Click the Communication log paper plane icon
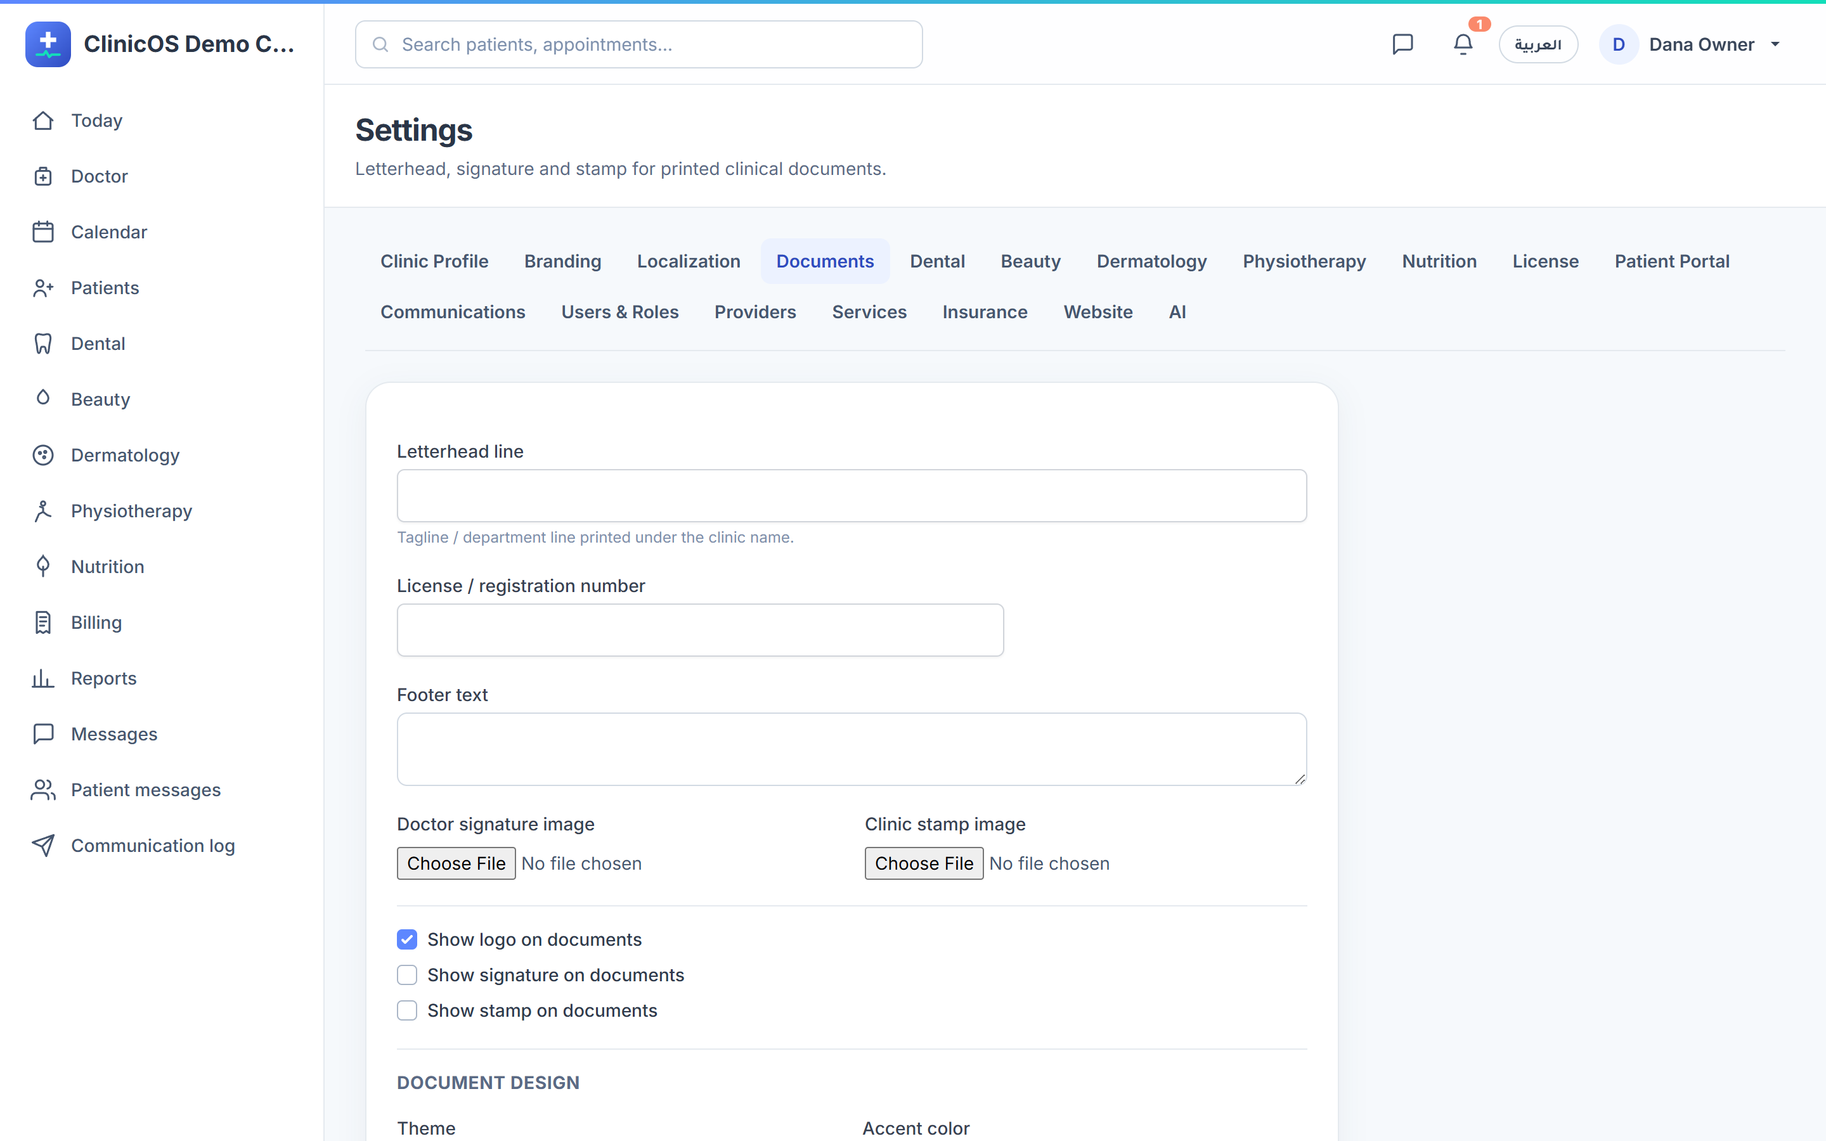 pyautogui.click(x=43, y=845)
